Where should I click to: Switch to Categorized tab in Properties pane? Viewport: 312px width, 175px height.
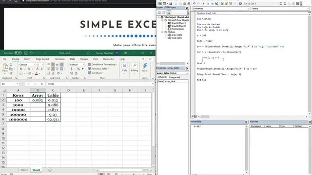175,77
